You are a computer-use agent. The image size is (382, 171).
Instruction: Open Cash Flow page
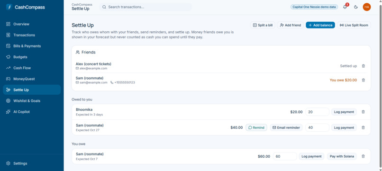click(32, 68)
